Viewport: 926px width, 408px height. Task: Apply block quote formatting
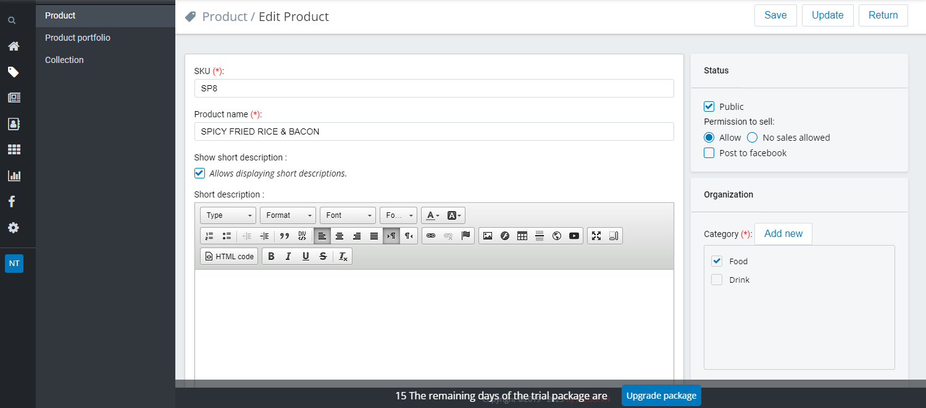pyautogui.click(x=285, y=236)
